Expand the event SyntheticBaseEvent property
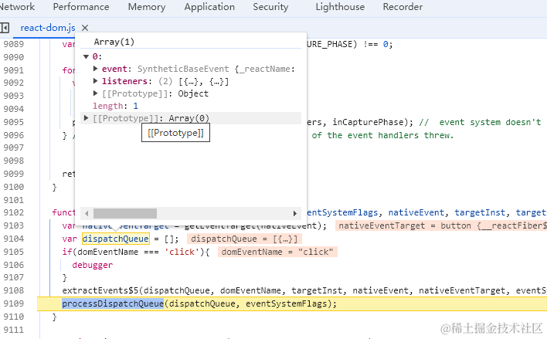 point(96,69)
